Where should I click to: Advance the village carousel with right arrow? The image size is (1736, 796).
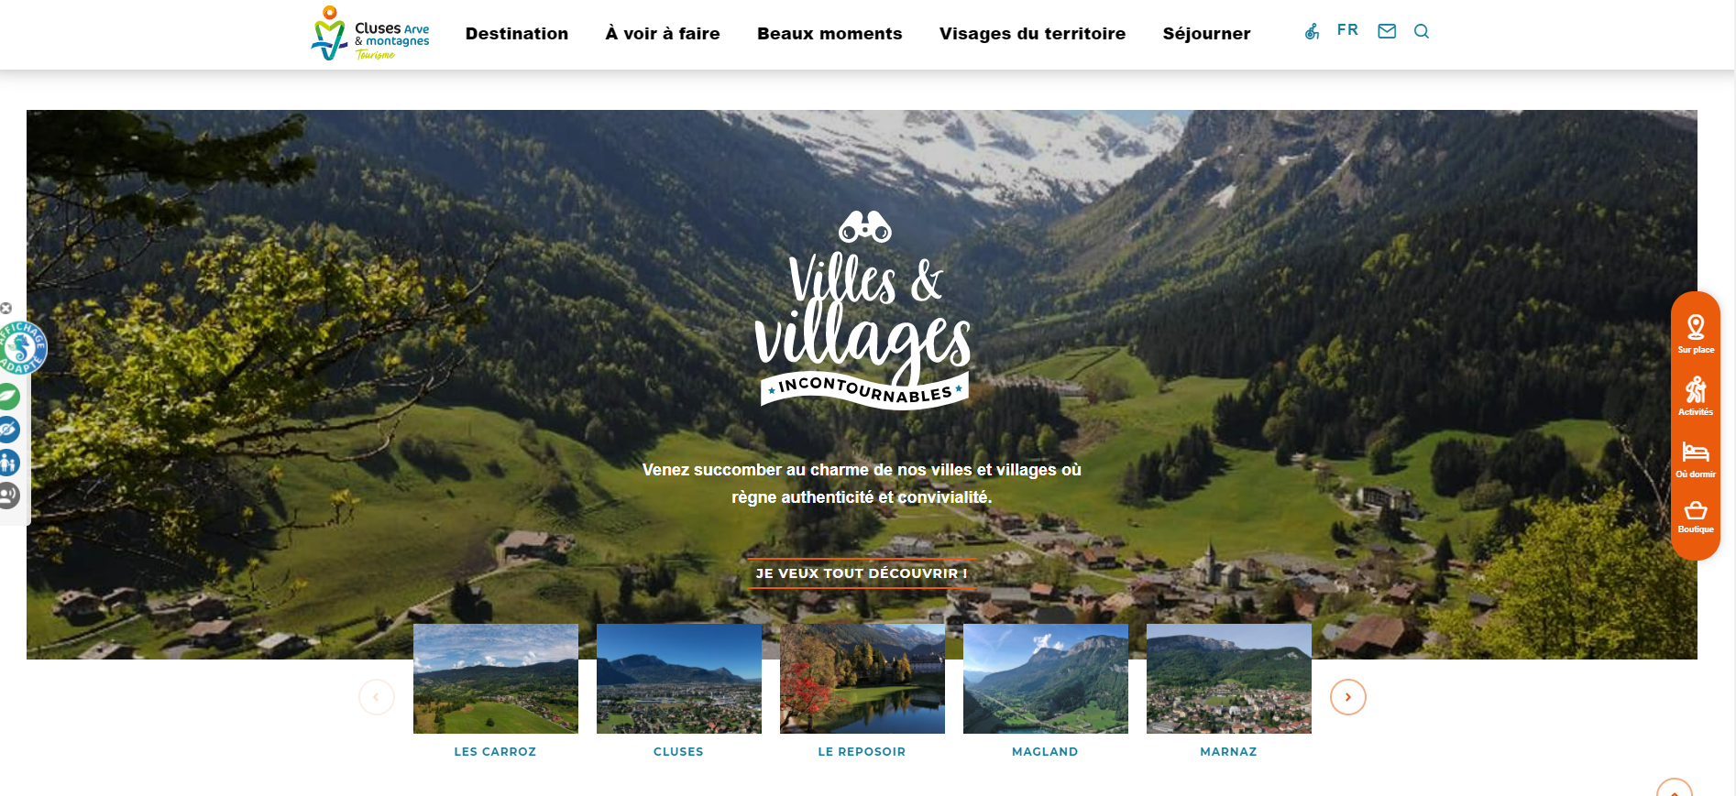(x=1347, y=697)
